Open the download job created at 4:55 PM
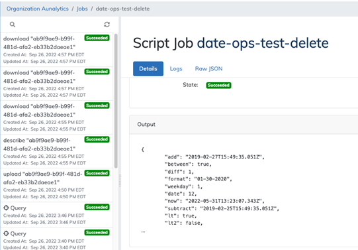358x250 pixels. (x=57, y=117)
